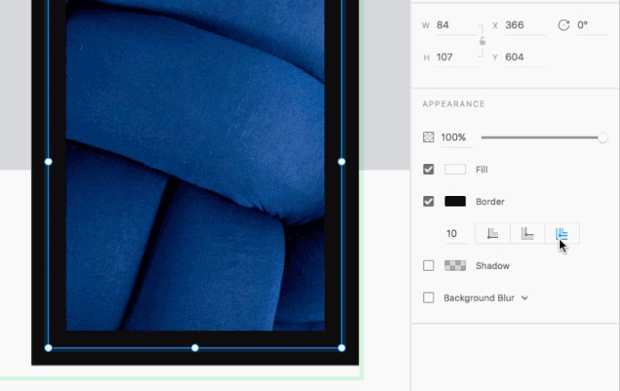Enable the Background Blur checkbox
Screen dimensions: 620x391
click(428, 298)
